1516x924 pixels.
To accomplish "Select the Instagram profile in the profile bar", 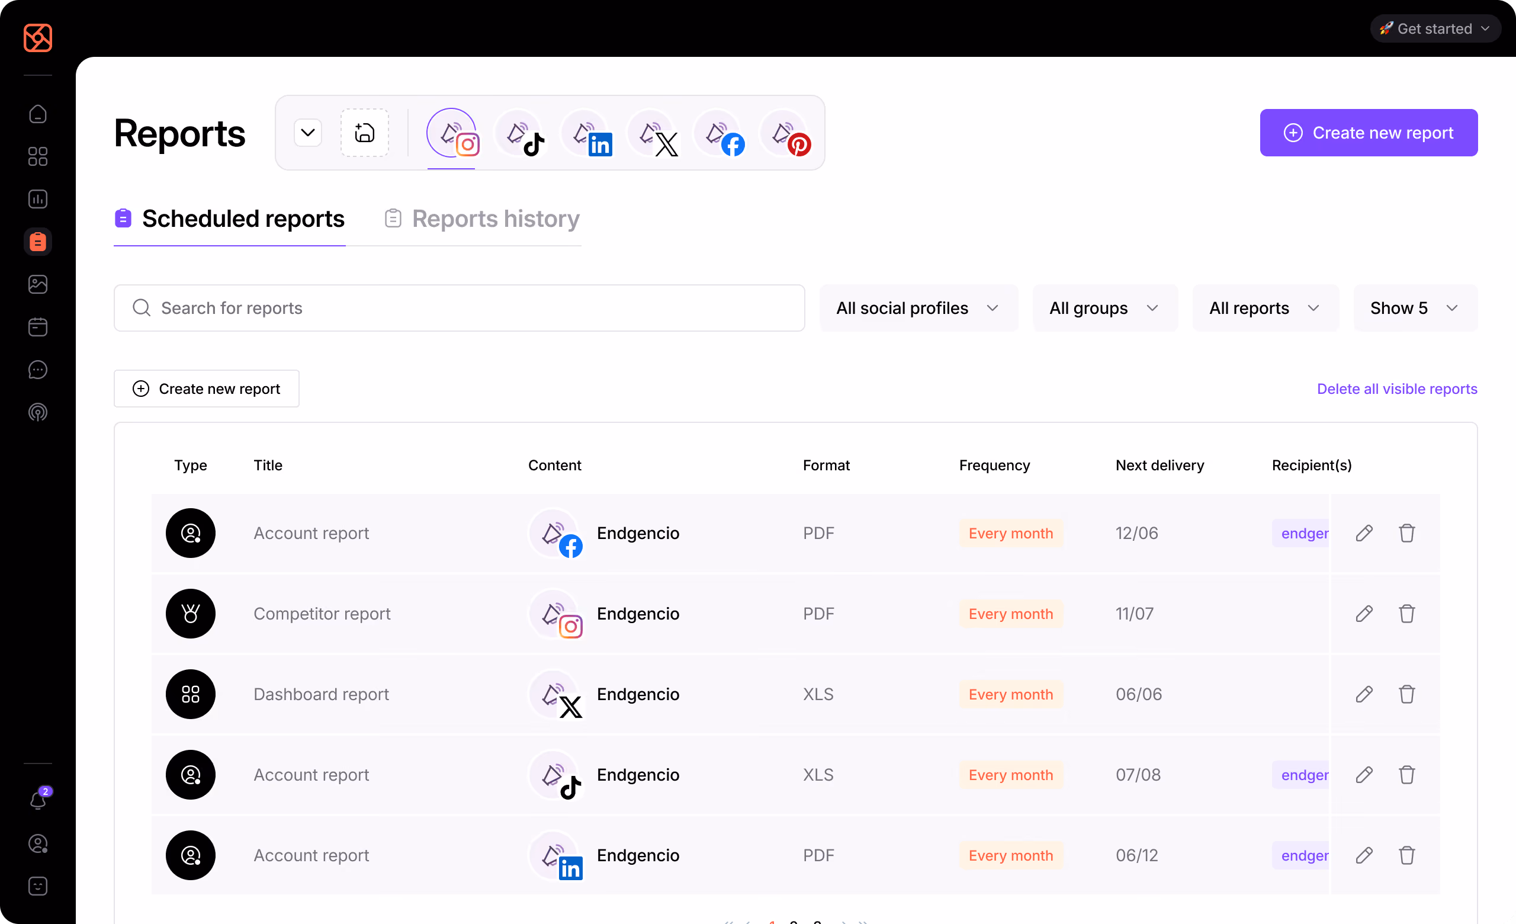I will pos(453,133).
